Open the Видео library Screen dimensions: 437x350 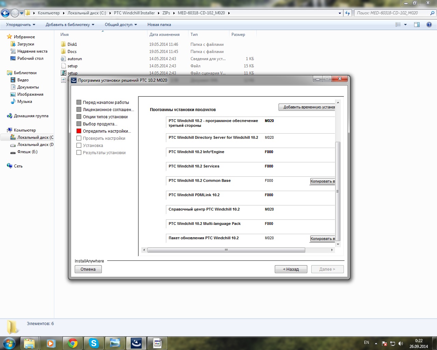[x=23, y=80]
